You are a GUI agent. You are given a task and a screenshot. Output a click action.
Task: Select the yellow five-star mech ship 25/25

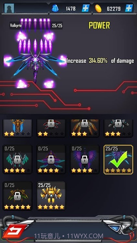click(x=51, y=196)
